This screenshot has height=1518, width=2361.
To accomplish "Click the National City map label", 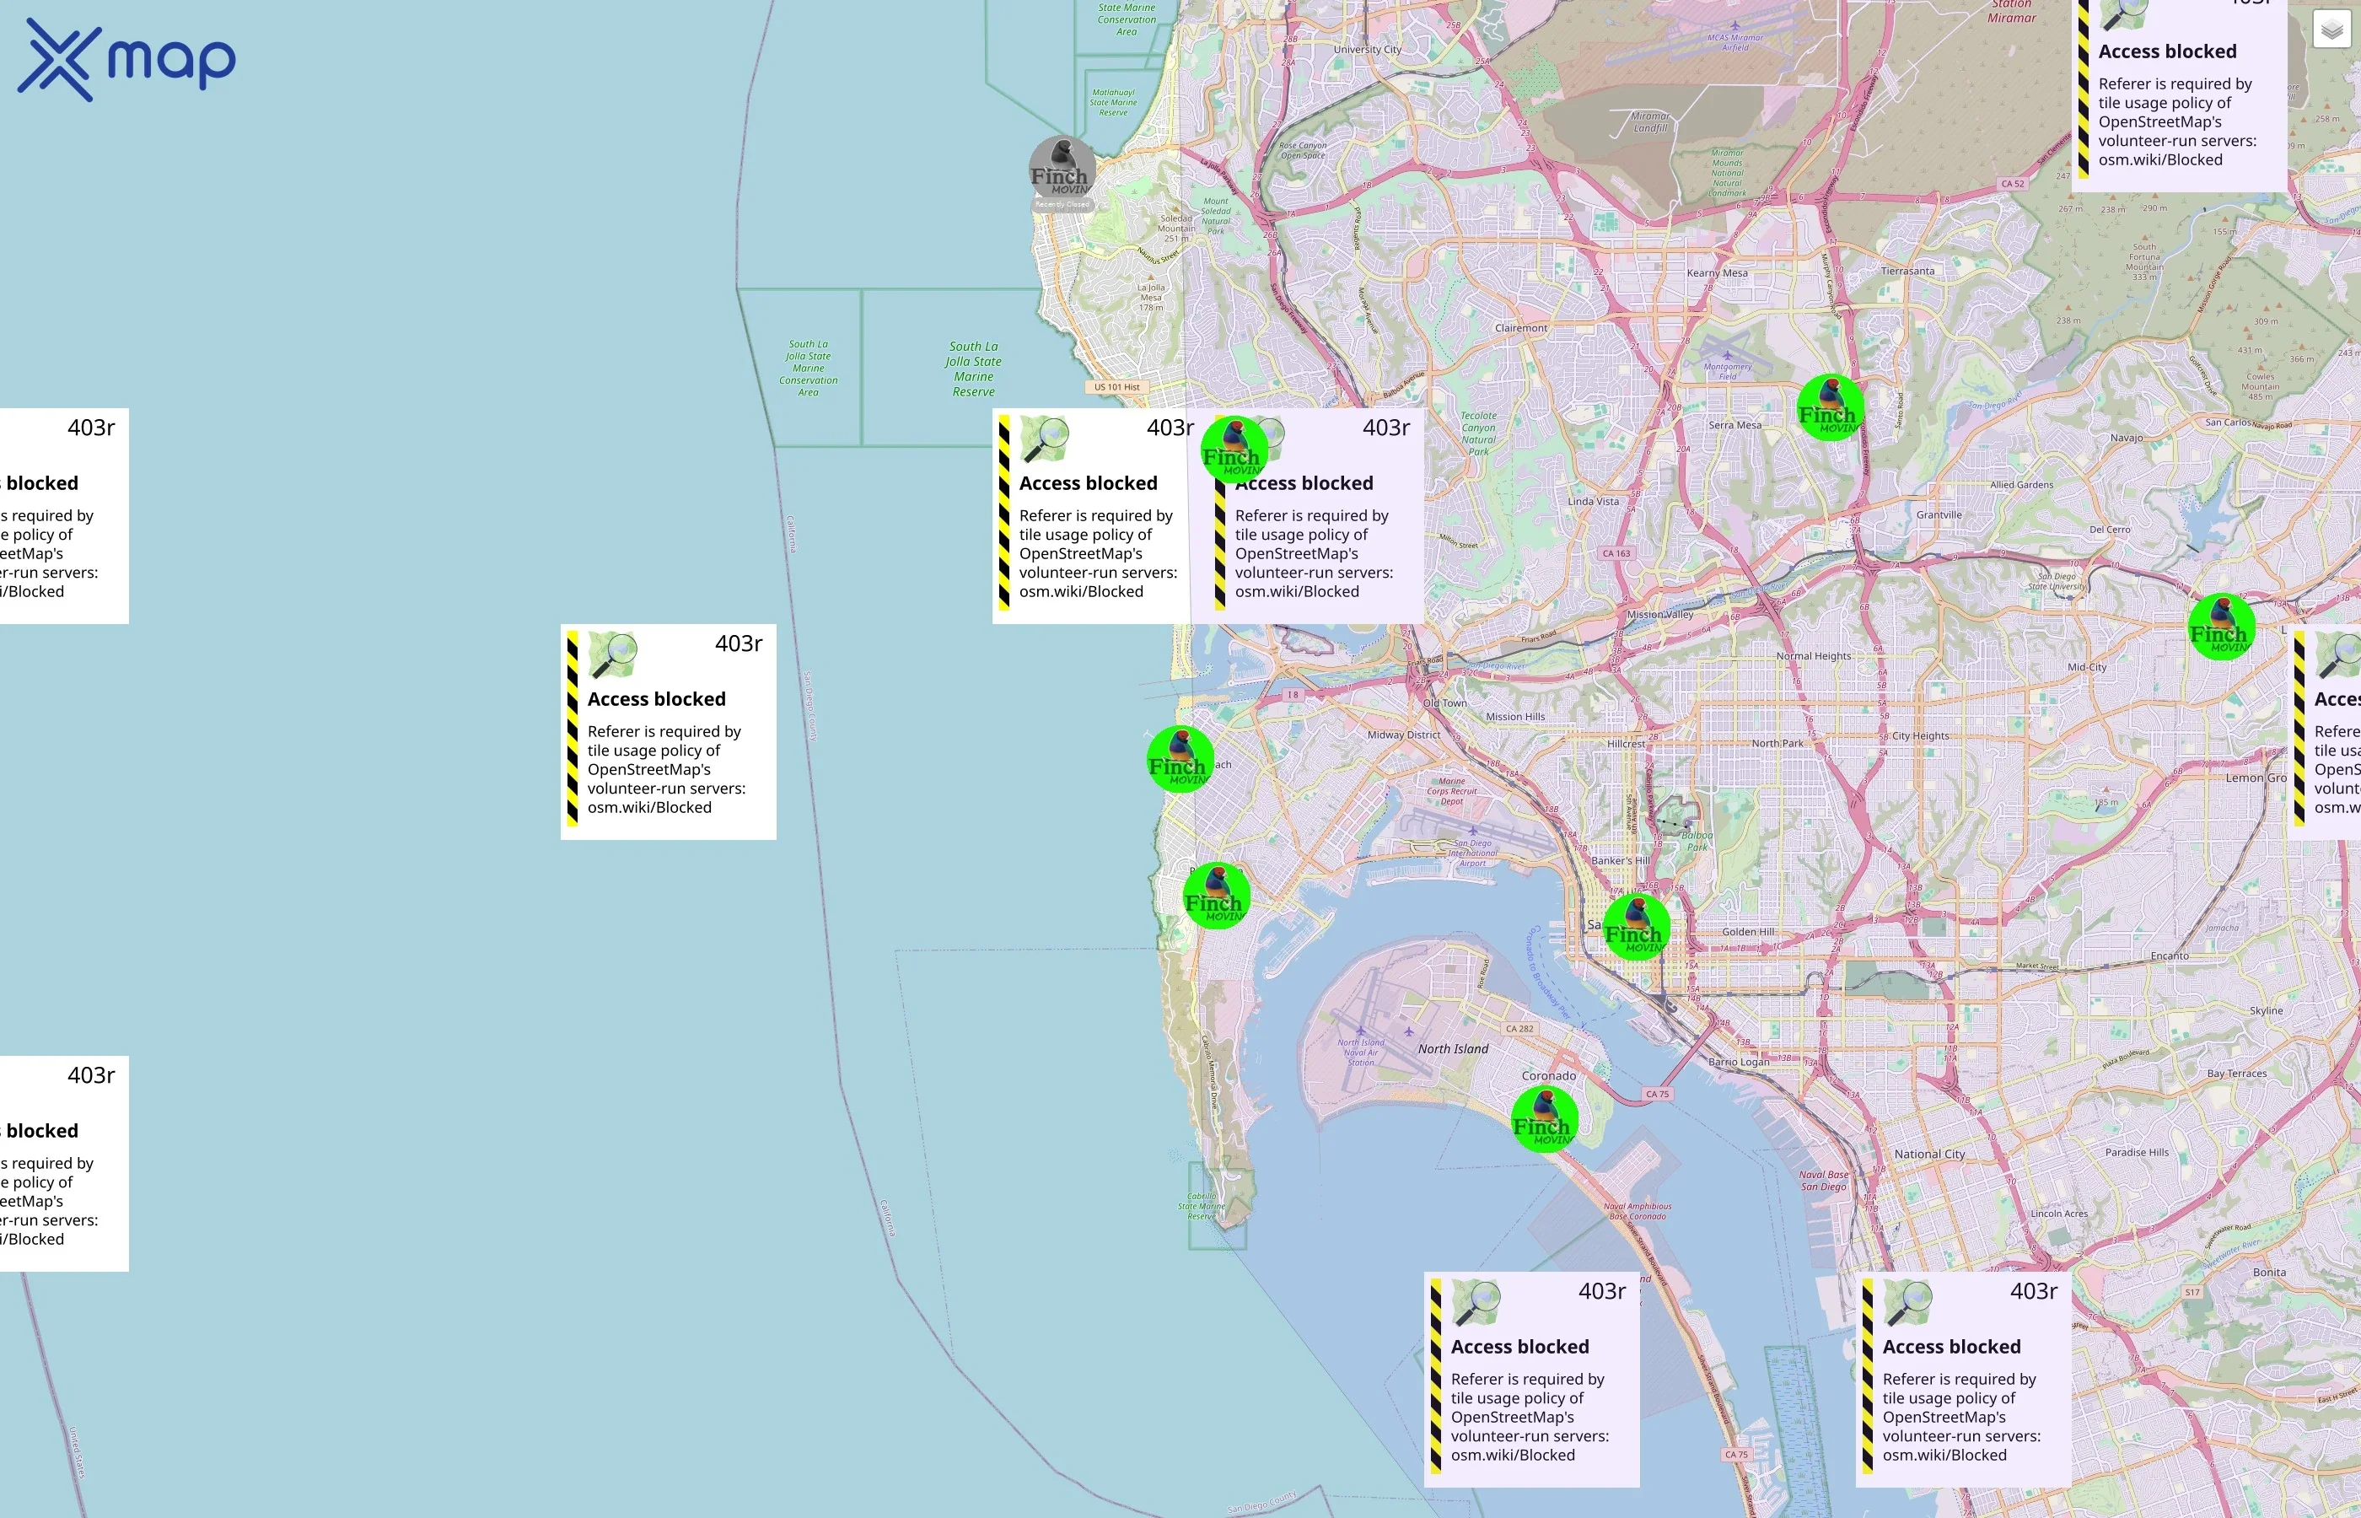I will (x=1928, y=1155).
